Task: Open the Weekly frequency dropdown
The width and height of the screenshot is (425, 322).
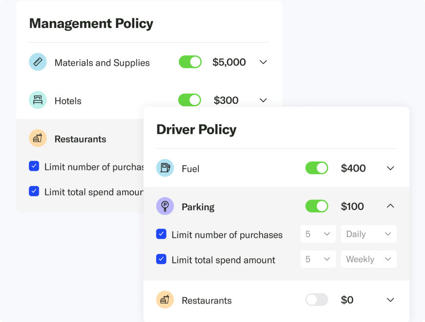Action: (x=368, y=259)
